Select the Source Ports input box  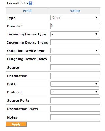[x=75, y=100]
